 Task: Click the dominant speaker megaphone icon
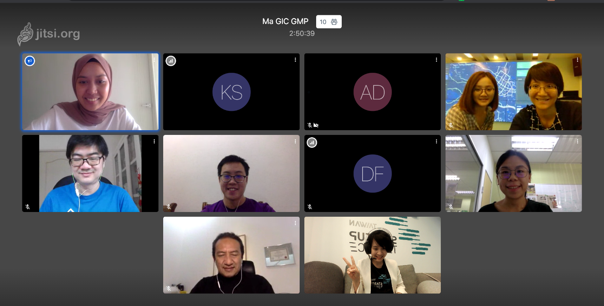(x=30, y=61)
